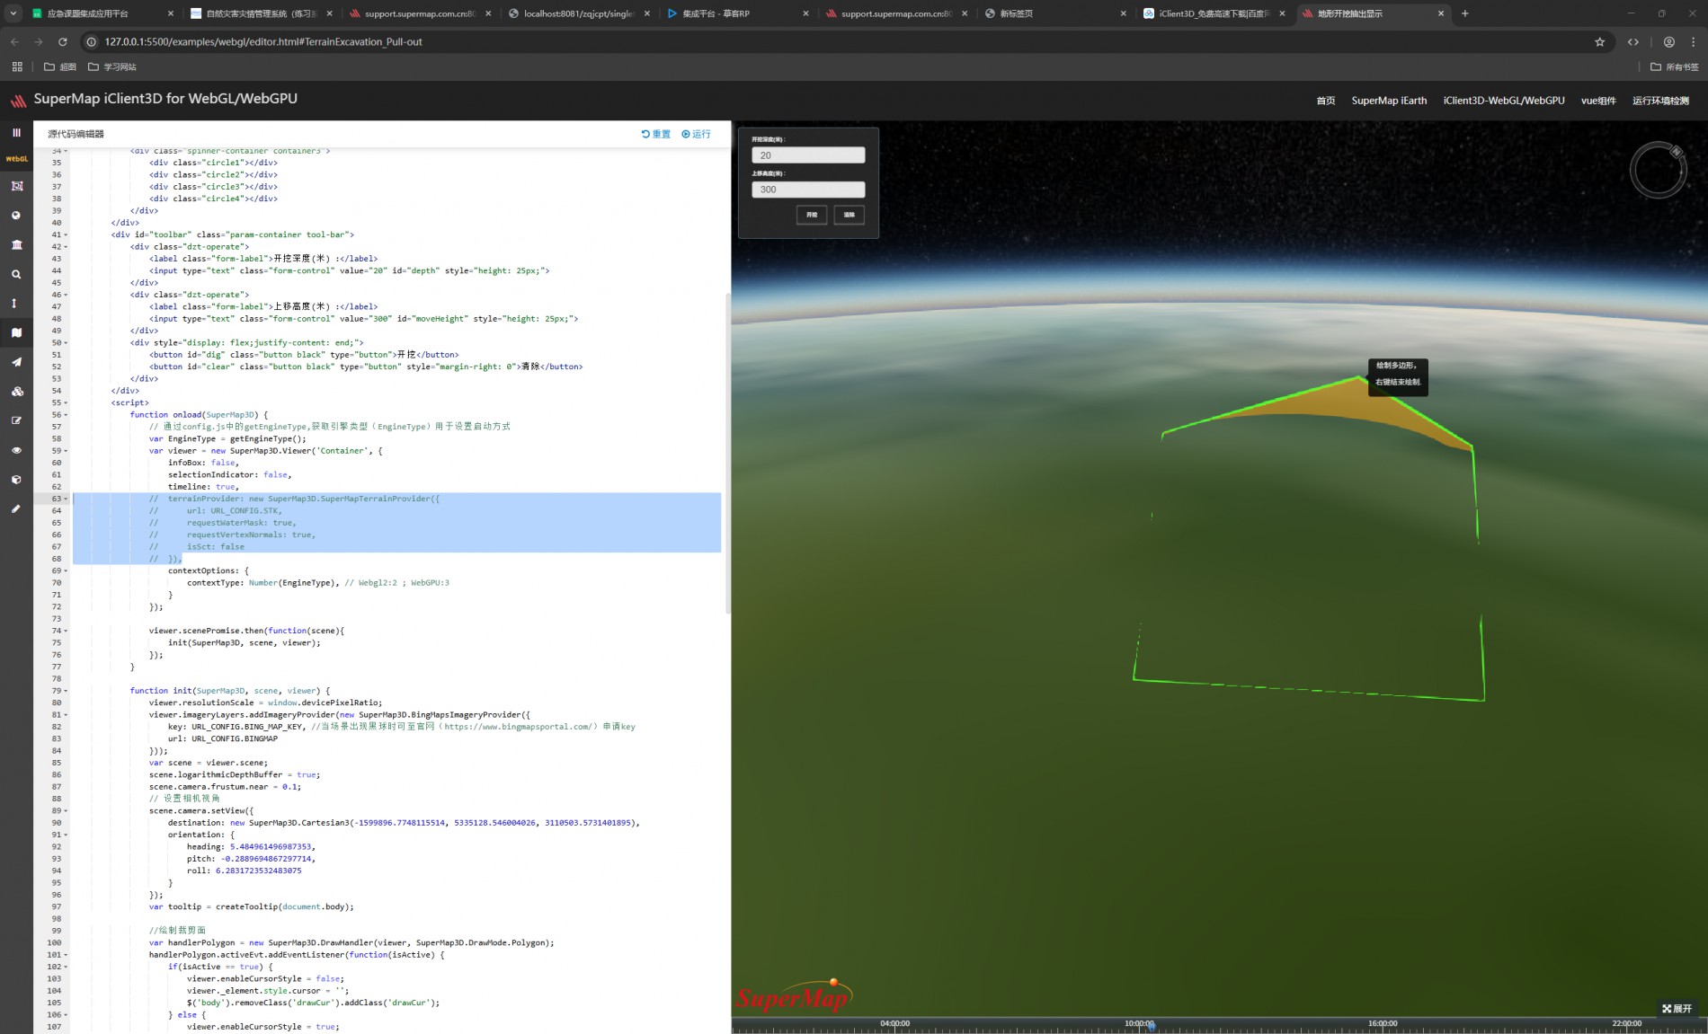1708x1034 pixels.
Task: Open the browser tab search dropdown
Action: [13, 13]
